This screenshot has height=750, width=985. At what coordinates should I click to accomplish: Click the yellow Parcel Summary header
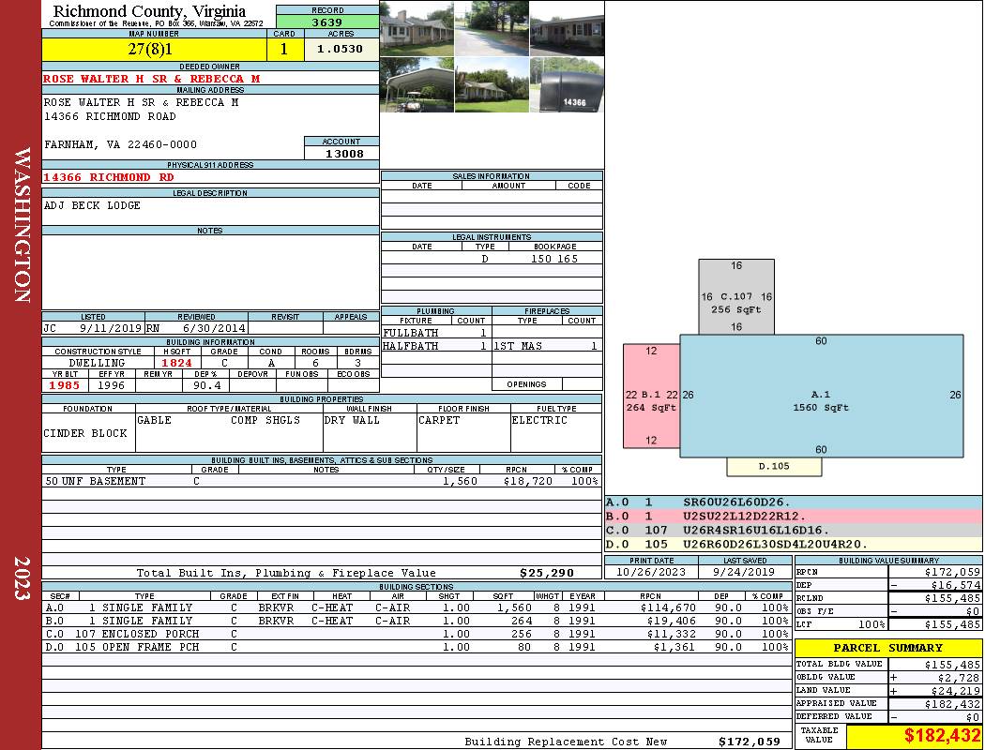coord(887,648)
